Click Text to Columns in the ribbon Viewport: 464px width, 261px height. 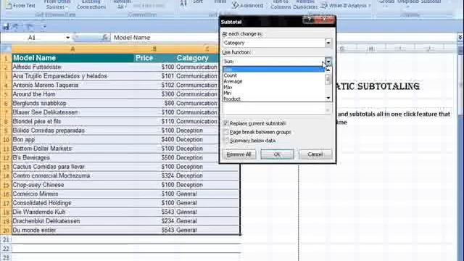click(x=281, y=4)
